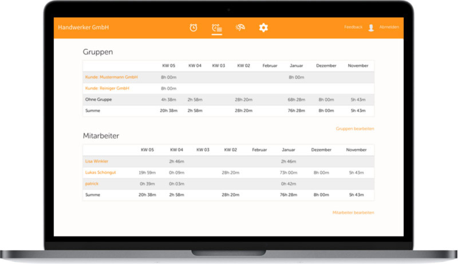Screen dimensions: 458x264
Task: Click the KW 05 header in the Gruppen table
Action: coord(168,65)
